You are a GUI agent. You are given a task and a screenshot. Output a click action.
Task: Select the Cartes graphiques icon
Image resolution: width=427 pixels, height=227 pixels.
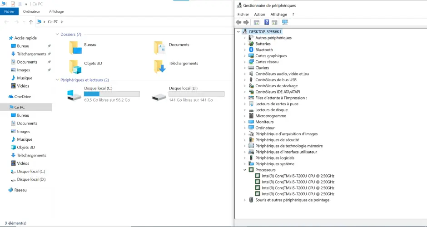point(251,56)
